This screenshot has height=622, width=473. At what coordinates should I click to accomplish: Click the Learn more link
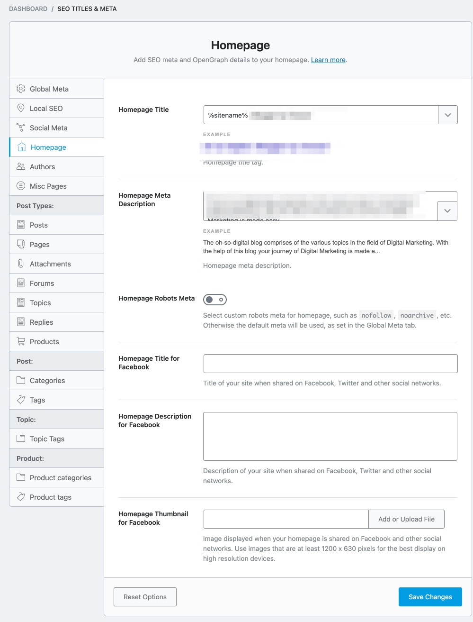click(x=328, y=60)
